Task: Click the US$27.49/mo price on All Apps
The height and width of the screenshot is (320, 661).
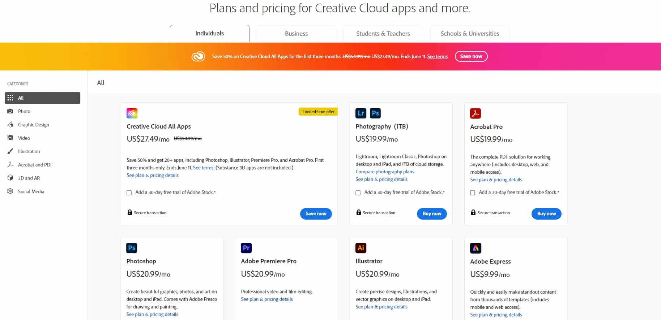Action: coord(148,139)
